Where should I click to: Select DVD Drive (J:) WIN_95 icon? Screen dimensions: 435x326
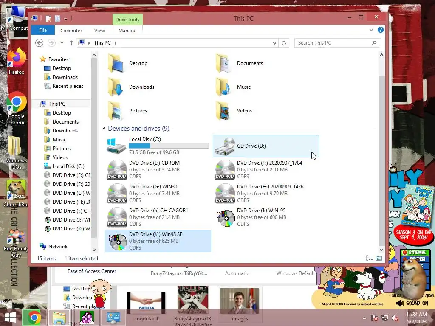coord(226,218)
